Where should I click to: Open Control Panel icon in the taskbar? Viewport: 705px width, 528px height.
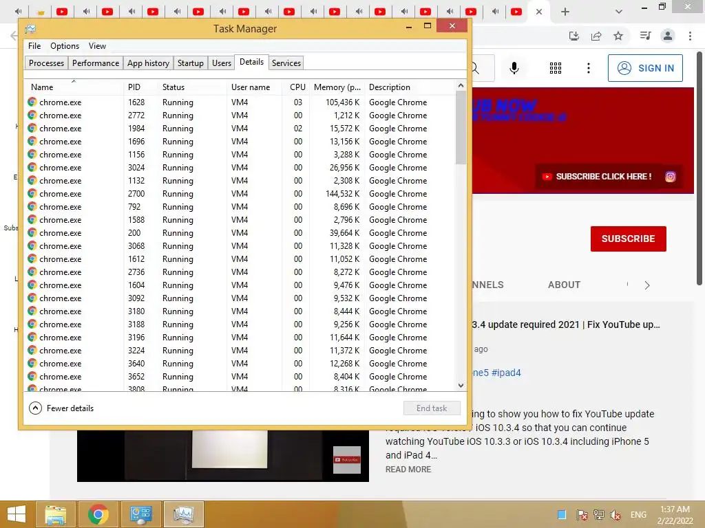pyautogui.click(x=140, y=514)
